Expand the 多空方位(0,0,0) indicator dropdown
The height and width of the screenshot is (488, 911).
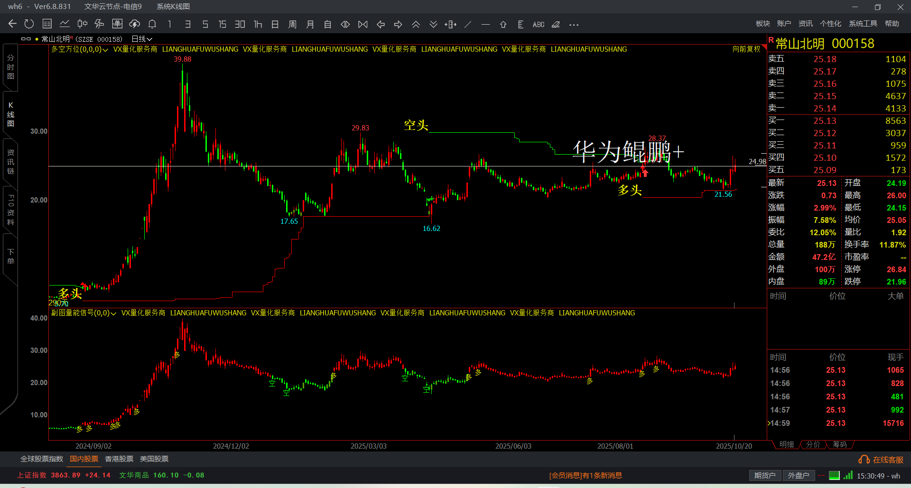(80, 49)
